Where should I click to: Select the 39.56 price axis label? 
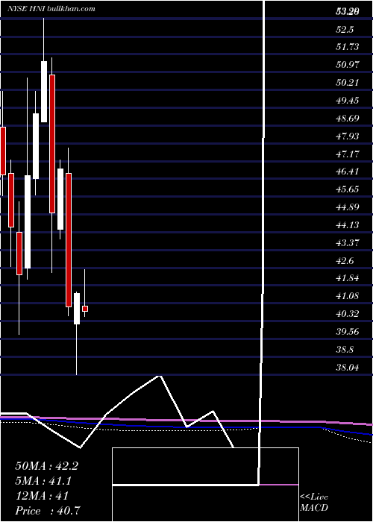[348, 333]
